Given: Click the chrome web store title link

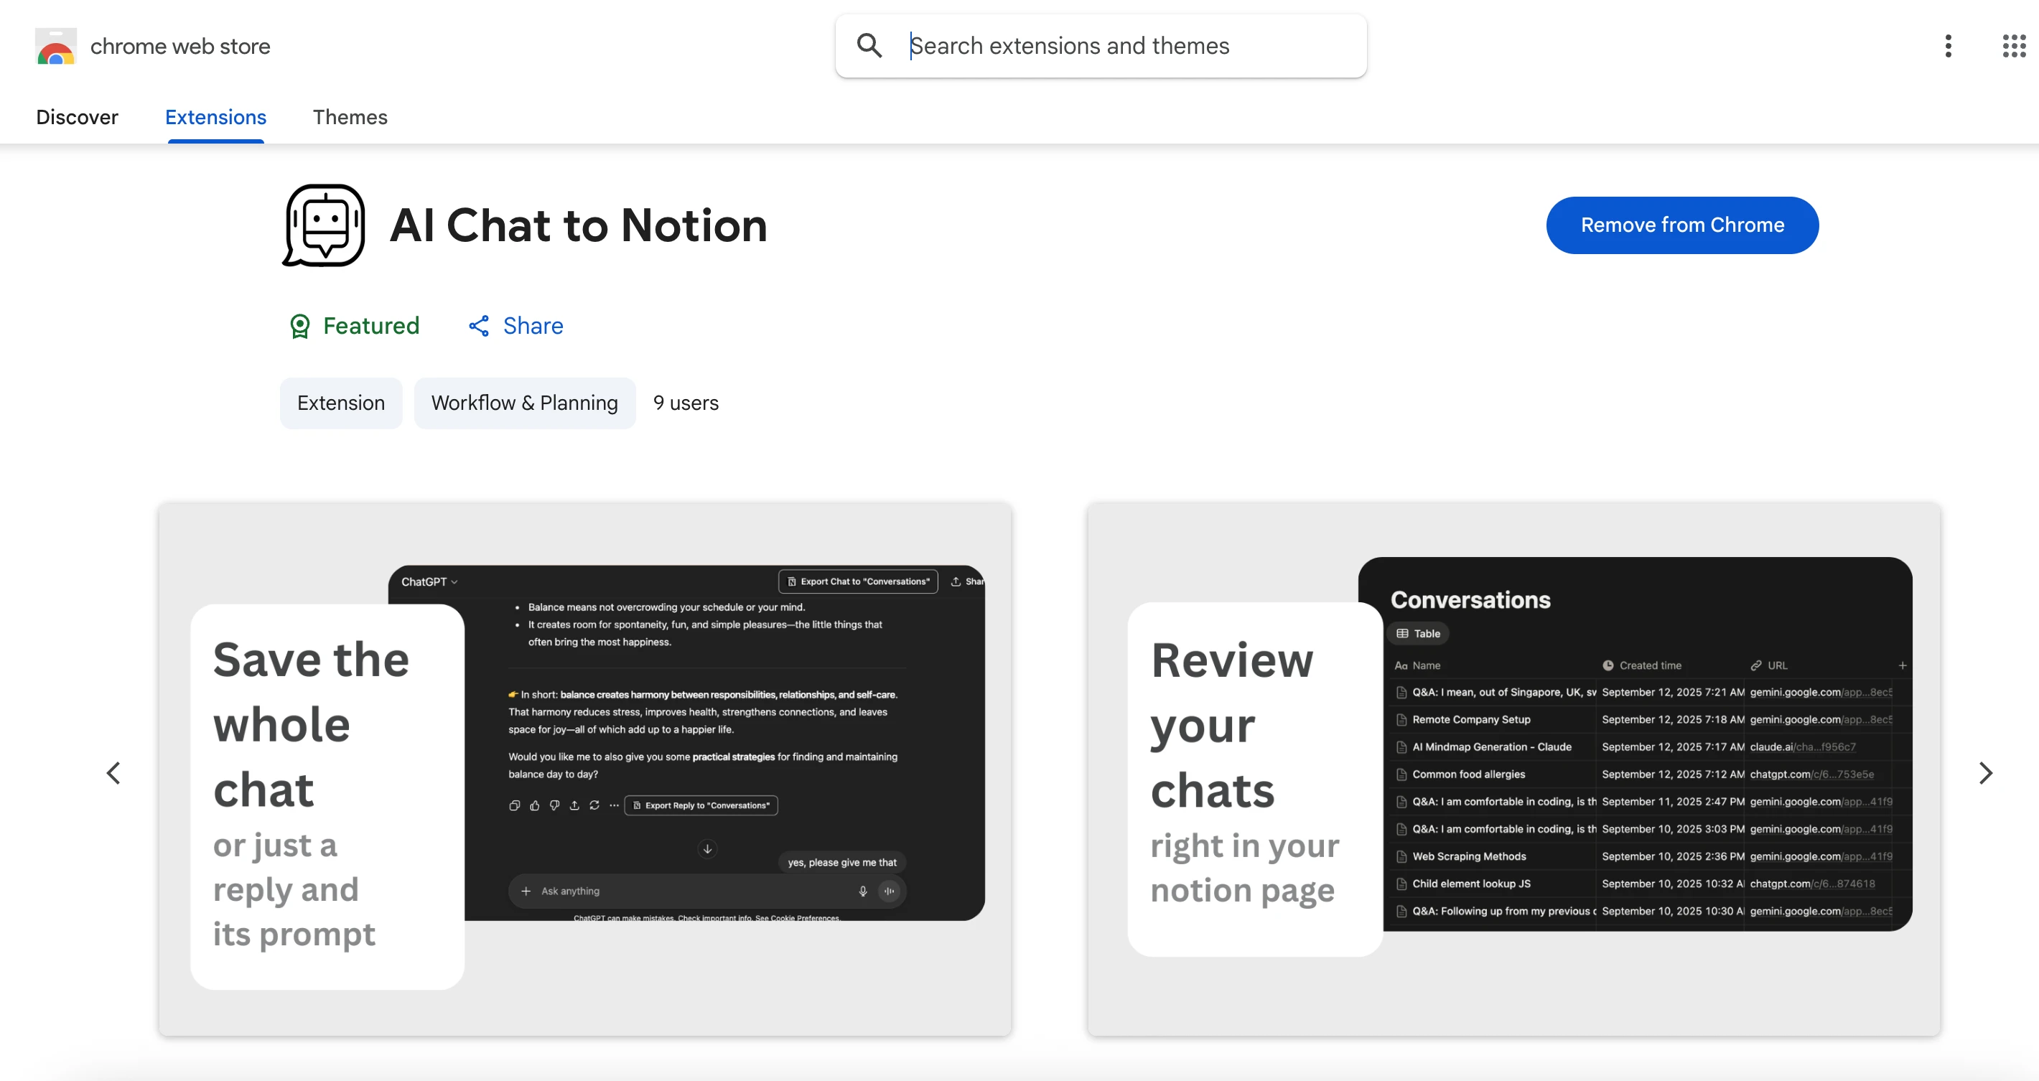Looking at the screenshot, I should pos(180,46).
